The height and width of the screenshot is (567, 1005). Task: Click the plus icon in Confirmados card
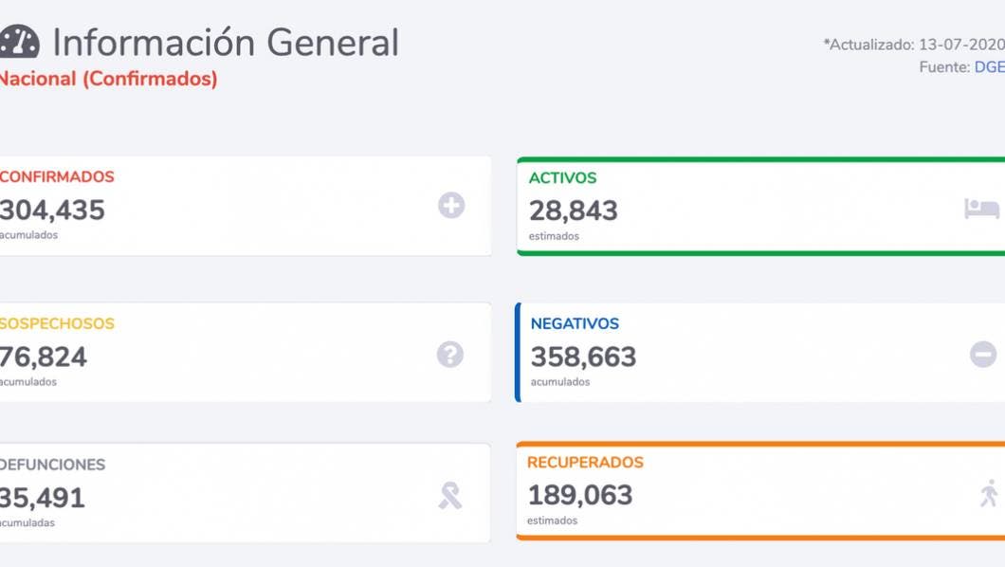451,206
